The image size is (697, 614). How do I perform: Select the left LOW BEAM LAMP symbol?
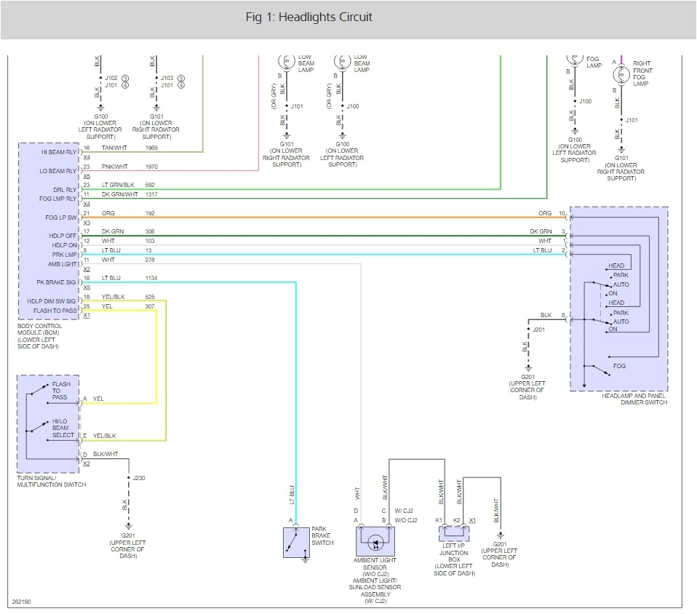coord(286,62)
